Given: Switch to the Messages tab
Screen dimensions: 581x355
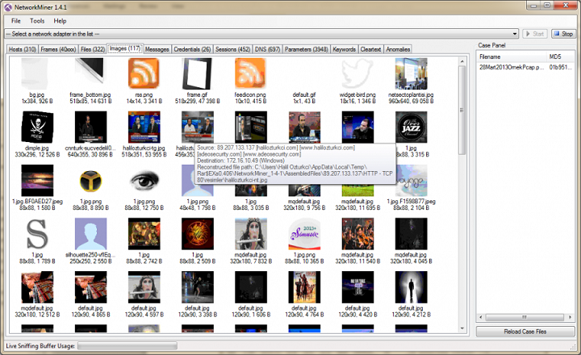Looking at the screenshot, I should pos(157,49).
